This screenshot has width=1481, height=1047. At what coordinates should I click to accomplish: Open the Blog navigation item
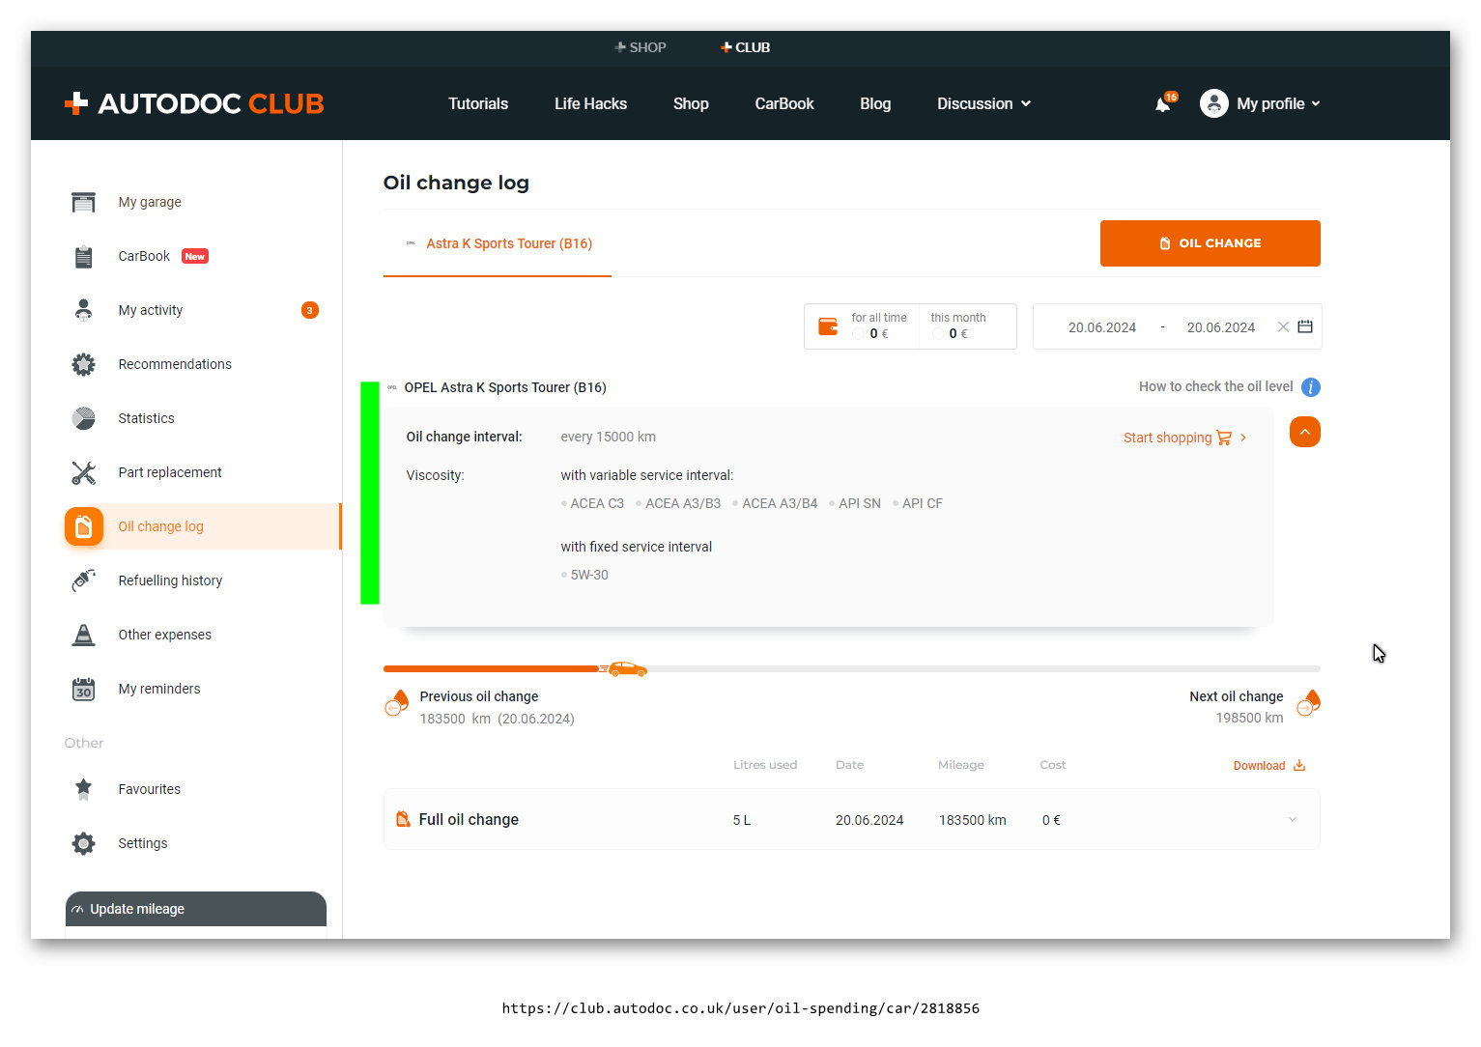click(x=875, y=103)
